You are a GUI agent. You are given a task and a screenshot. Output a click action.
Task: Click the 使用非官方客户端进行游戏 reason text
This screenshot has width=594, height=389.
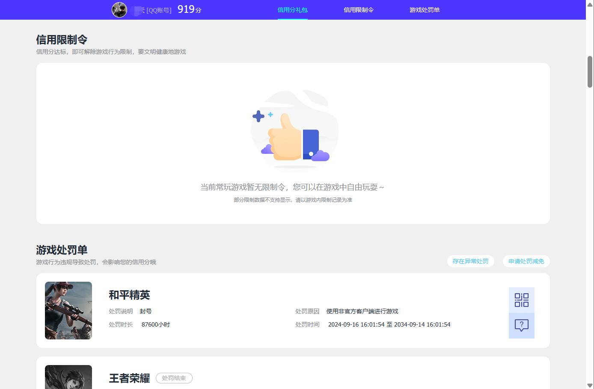[362, 311]
